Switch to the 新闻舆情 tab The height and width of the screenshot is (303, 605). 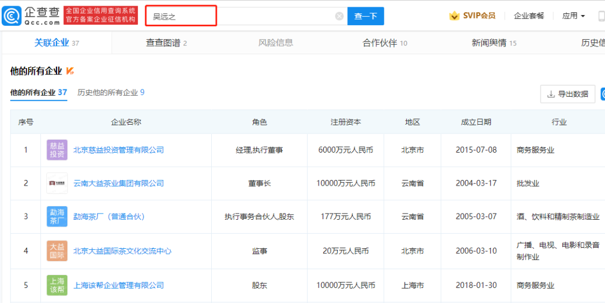click(494, 42)
